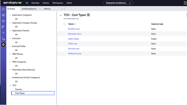Collapse the Indicators tree node
This screenshot has height=105, width=187.
coord(10,38)
